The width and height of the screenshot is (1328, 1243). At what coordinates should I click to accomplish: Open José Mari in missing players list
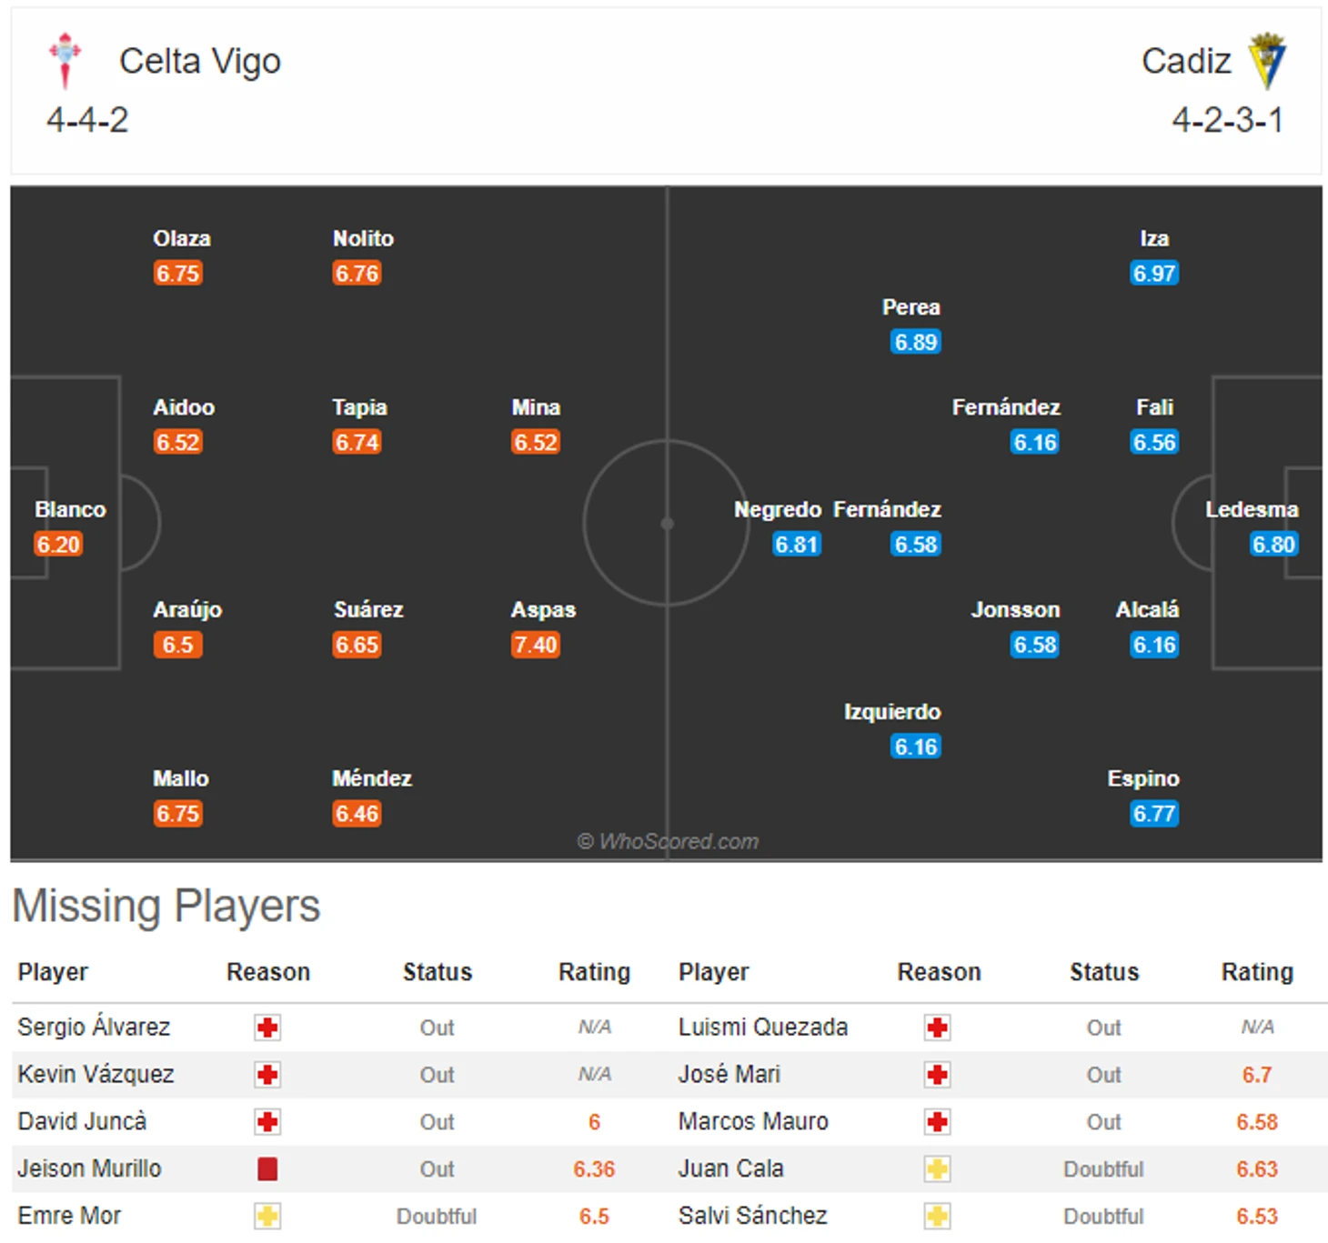(x=729, y=1074)
